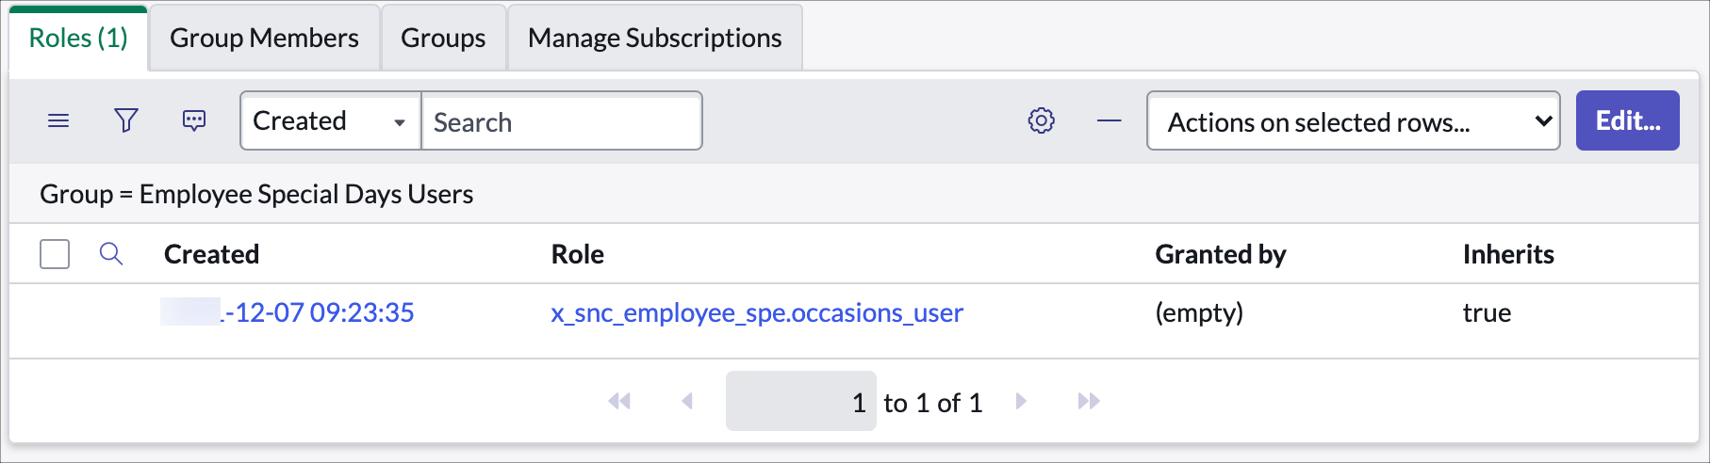
Task: Show the filter funnel icon
Action: click(126, 120)
